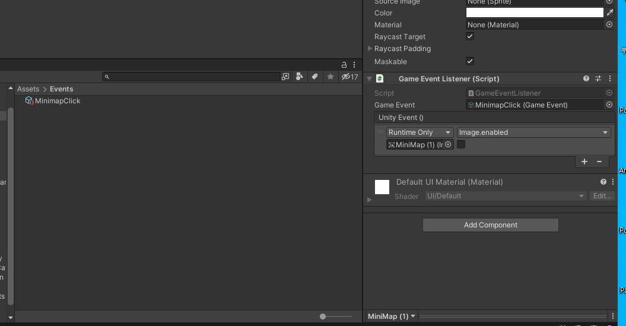626x326 pixels.
Task: Open the UI/Default Shader dropdown
Action: click(506, 196)
